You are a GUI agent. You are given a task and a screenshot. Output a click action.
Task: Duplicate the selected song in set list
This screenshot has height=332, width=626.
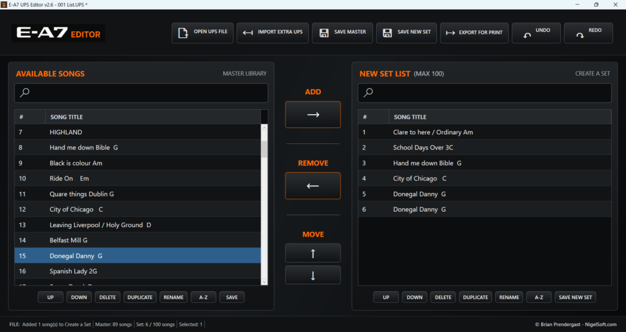pos(476,297)
